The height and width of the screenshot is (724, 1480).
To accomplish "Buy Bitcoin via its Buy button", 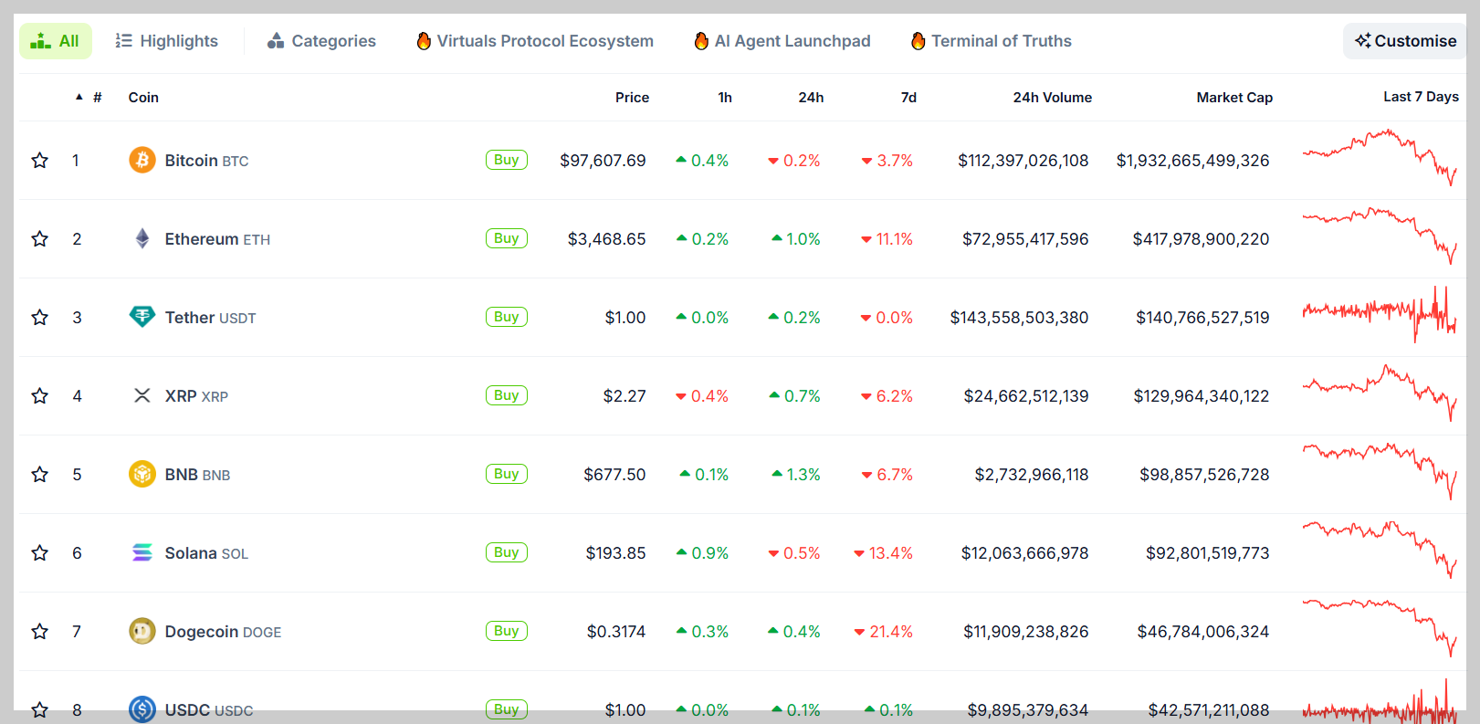I will pos(507,160).
